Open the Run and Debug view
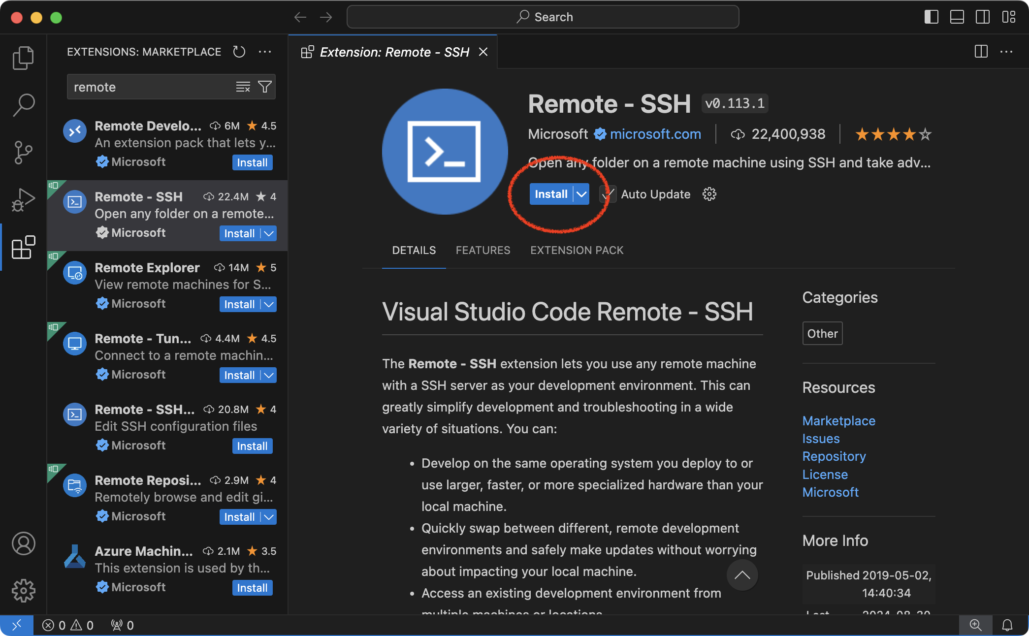 [x=23, y=200]
